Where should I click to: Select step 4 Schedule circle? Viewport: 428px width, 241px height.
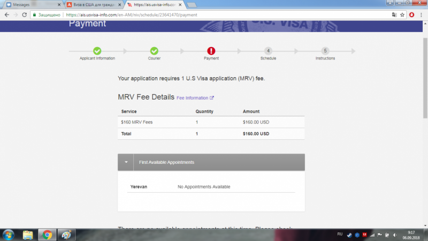coord(268,51)
